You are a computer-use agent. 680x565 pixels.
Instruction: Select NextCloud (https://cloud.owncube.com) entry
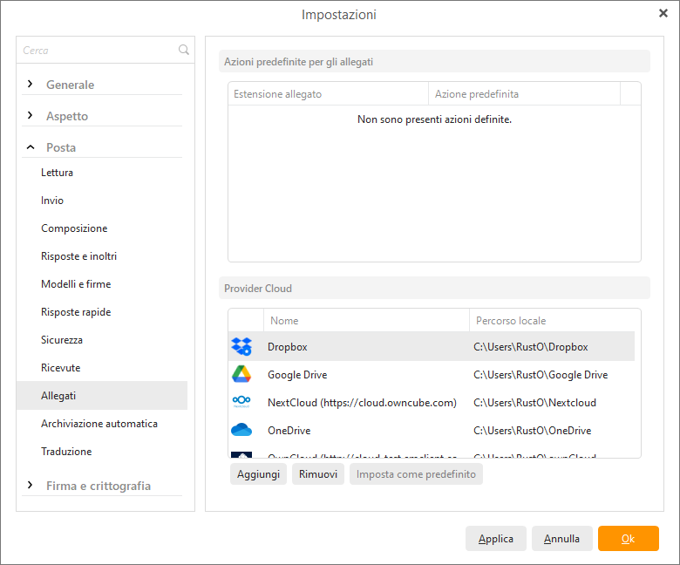tap(362, 403)
